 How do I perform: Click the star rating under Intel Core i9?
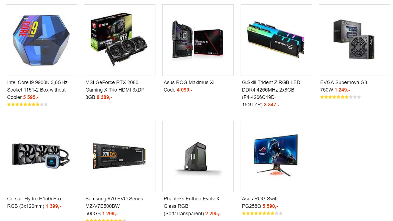pos(27,104)
